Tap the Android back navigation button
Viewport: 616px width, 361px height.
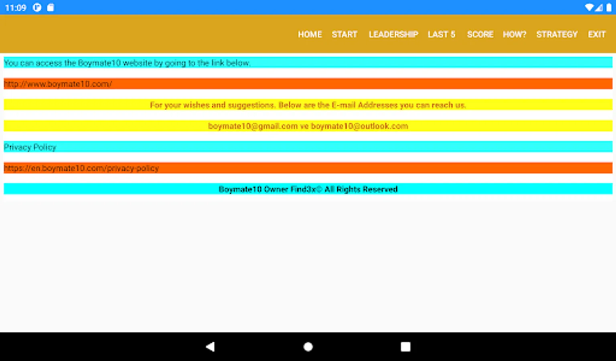210,347
